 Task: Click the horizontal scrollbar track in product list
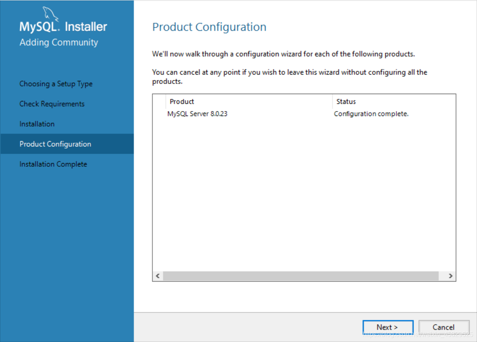click(x=301, y=276)
